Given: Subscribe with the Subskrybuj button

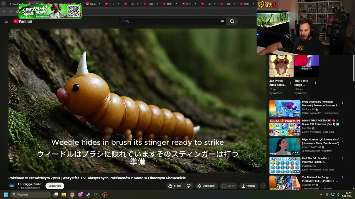Looking at the screenshot, I should [x=55, y=186].
